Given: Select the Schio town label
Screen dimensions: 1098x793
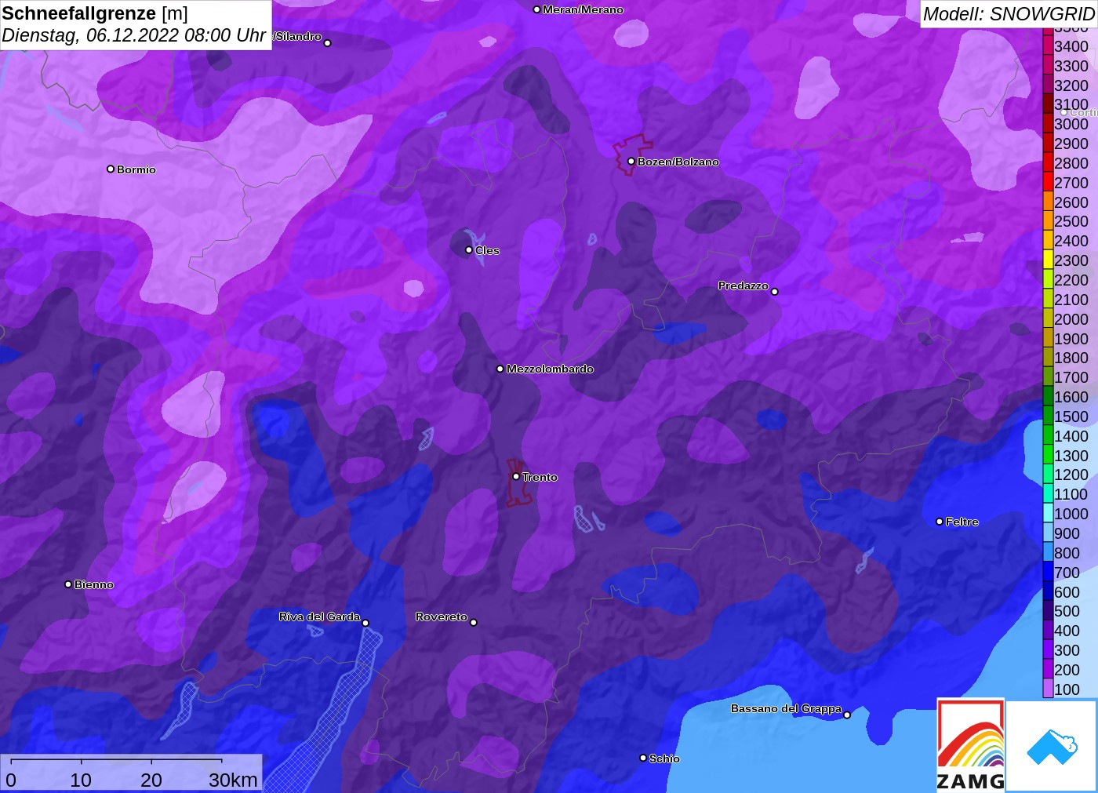Looking at the screenshot, I should click(x=664, y=758).
